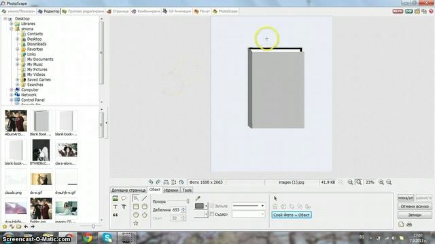
Task: Select the freehand scribble drawing tool
Action: [136, 199]
